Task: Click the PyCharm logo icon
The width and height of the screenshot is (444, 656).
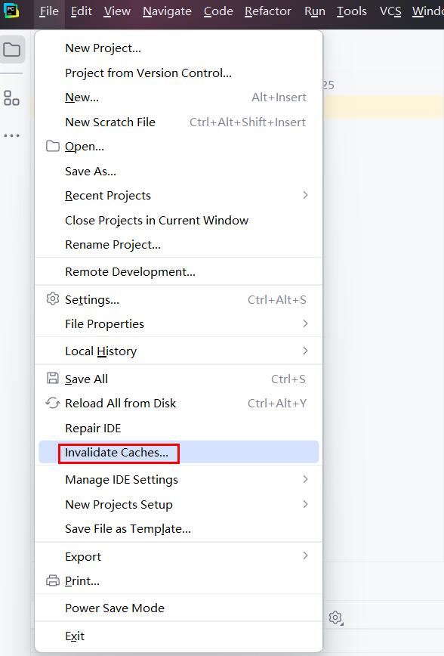Action: pos(11,10)
